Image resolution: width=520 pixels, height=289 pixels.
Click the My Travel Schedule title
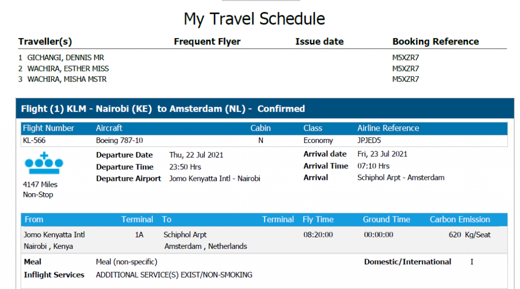click(x=254, y=19)
